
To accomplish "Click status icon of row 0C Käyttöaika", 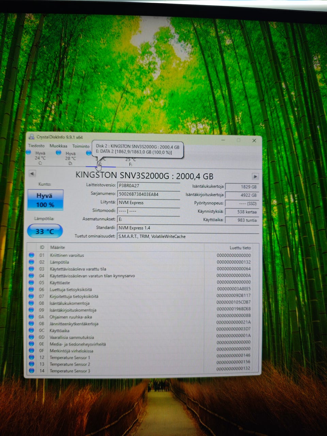I will click(32, 330).
